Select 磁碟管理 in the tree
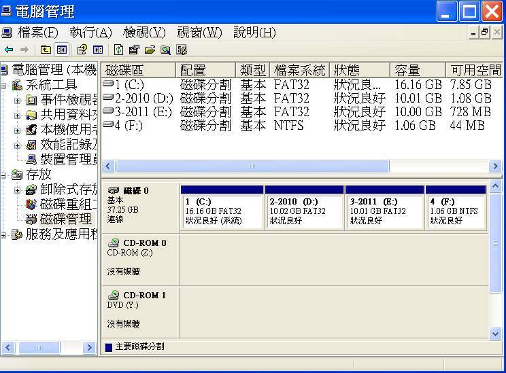The image size is (506, 373). pyautogui.click(x=66, y=219)
